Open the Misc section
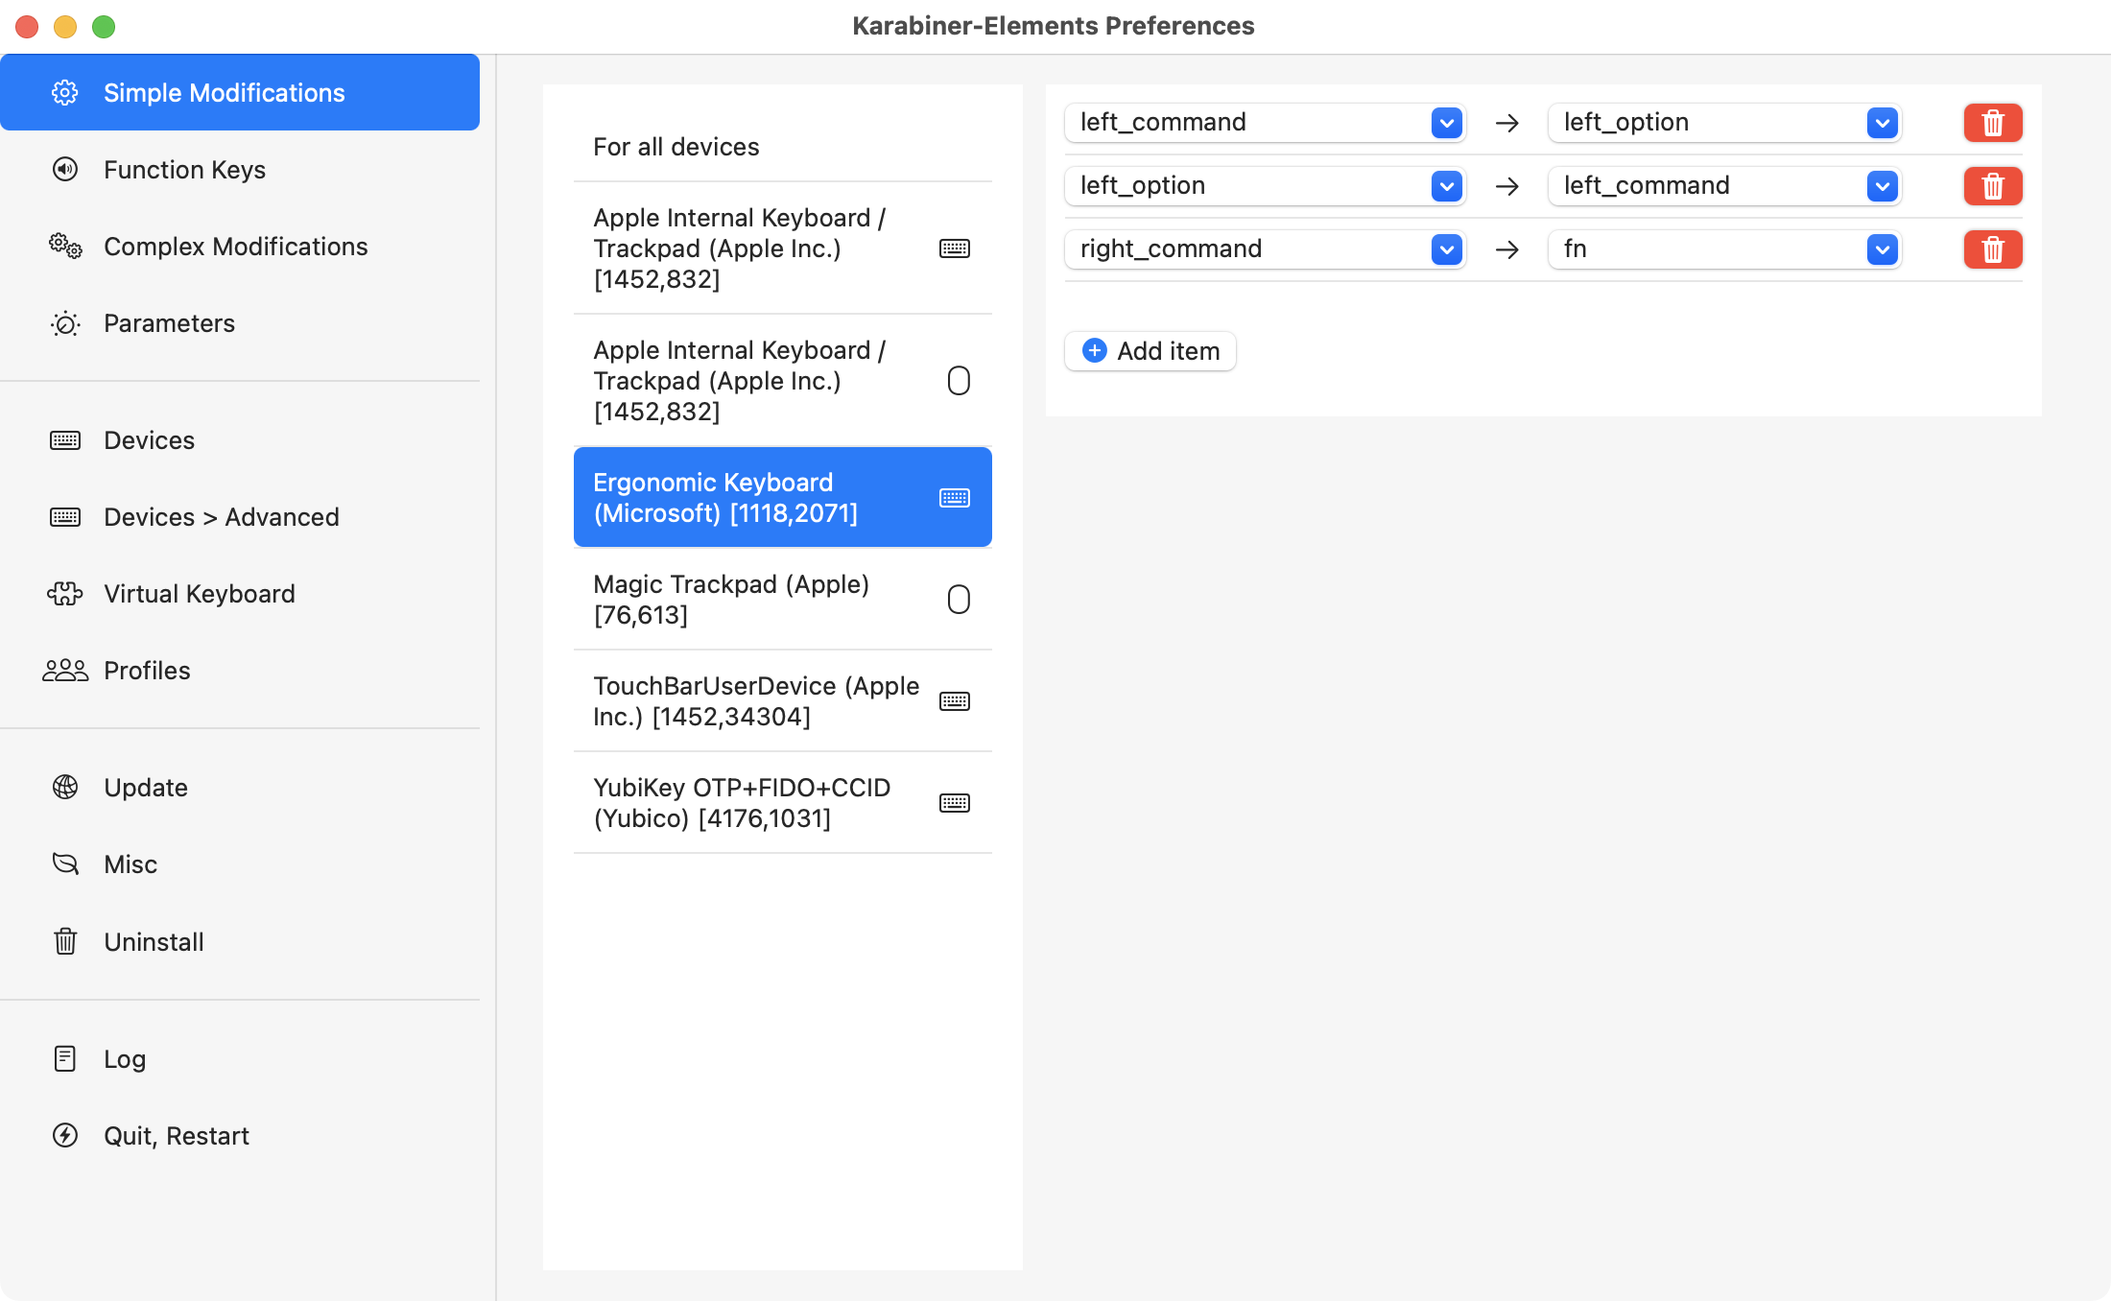This screenshot has width=2111, height=1301. (x=240, y=863)
